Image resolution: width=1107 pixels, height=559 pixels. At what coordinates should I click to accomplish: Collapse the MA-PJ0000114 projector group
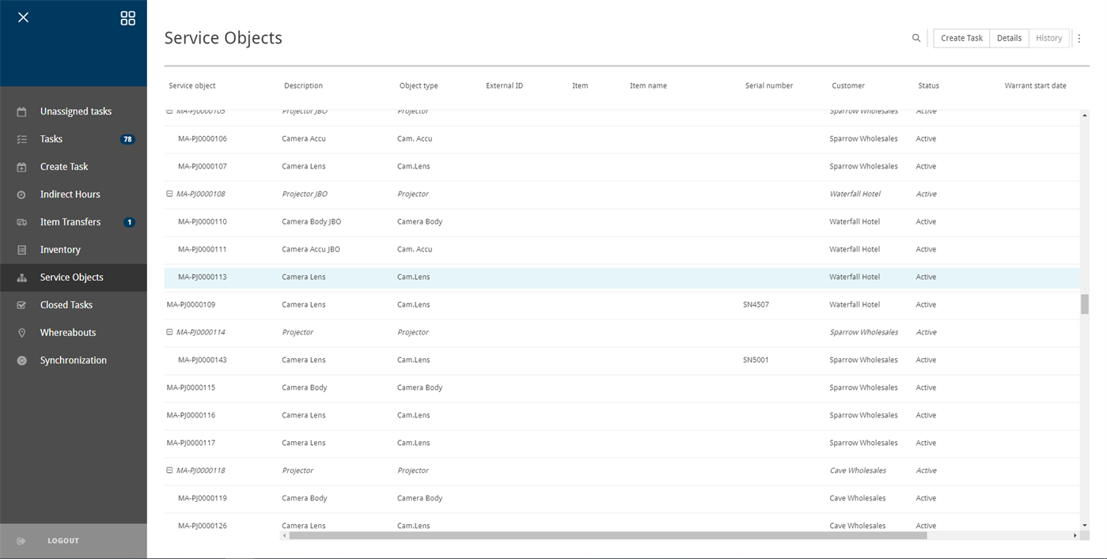(x=169, y=332)
